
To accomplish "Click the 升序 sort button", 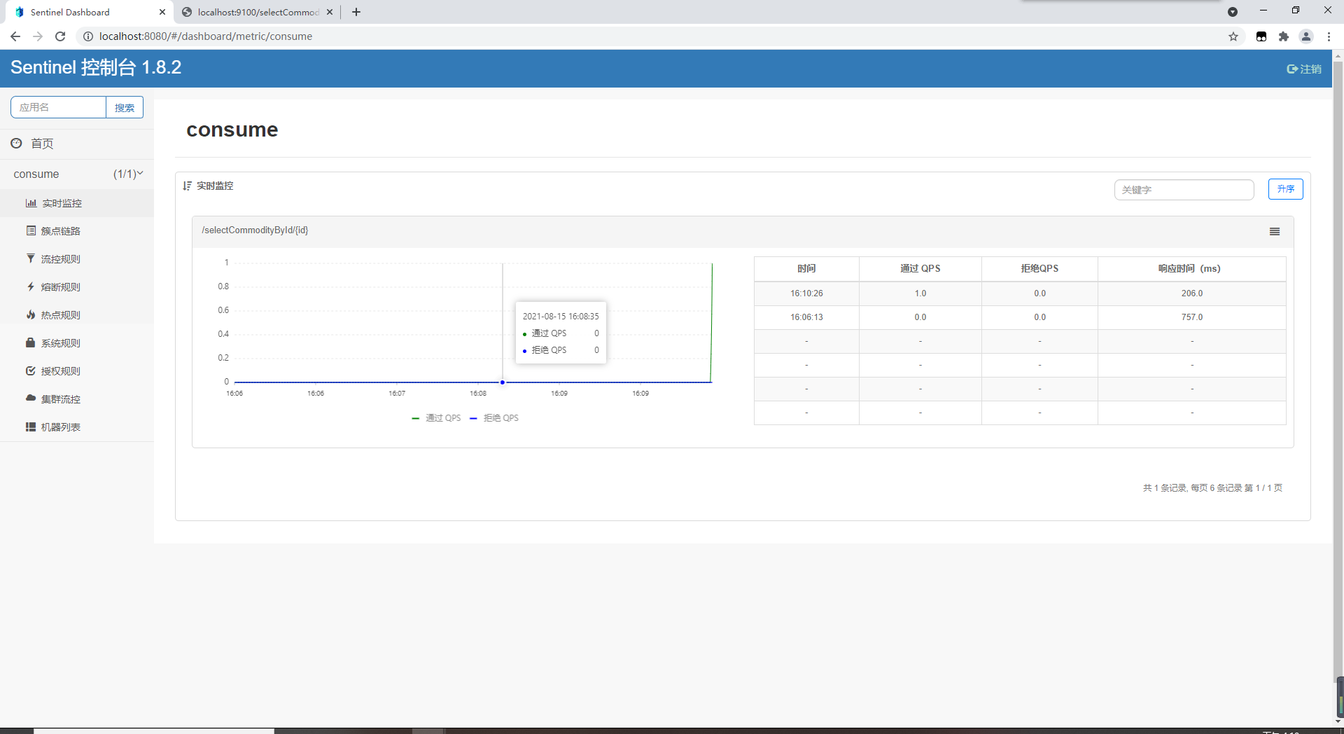I will point(1285,189).
